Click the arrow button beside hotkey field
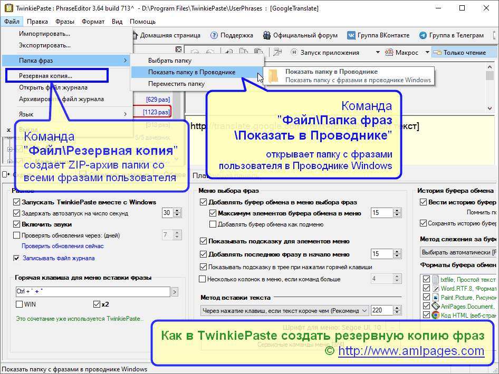 click(175, 292)
